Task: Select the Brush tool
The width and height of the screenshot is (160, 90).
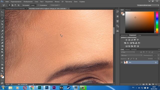Action: (x=2, y=34)
